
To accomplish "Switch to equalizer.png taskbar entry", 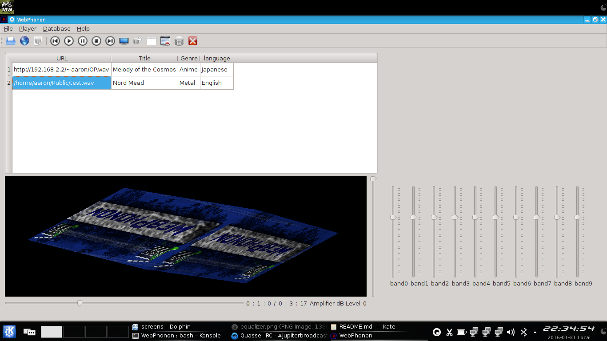I will (280, 326).
